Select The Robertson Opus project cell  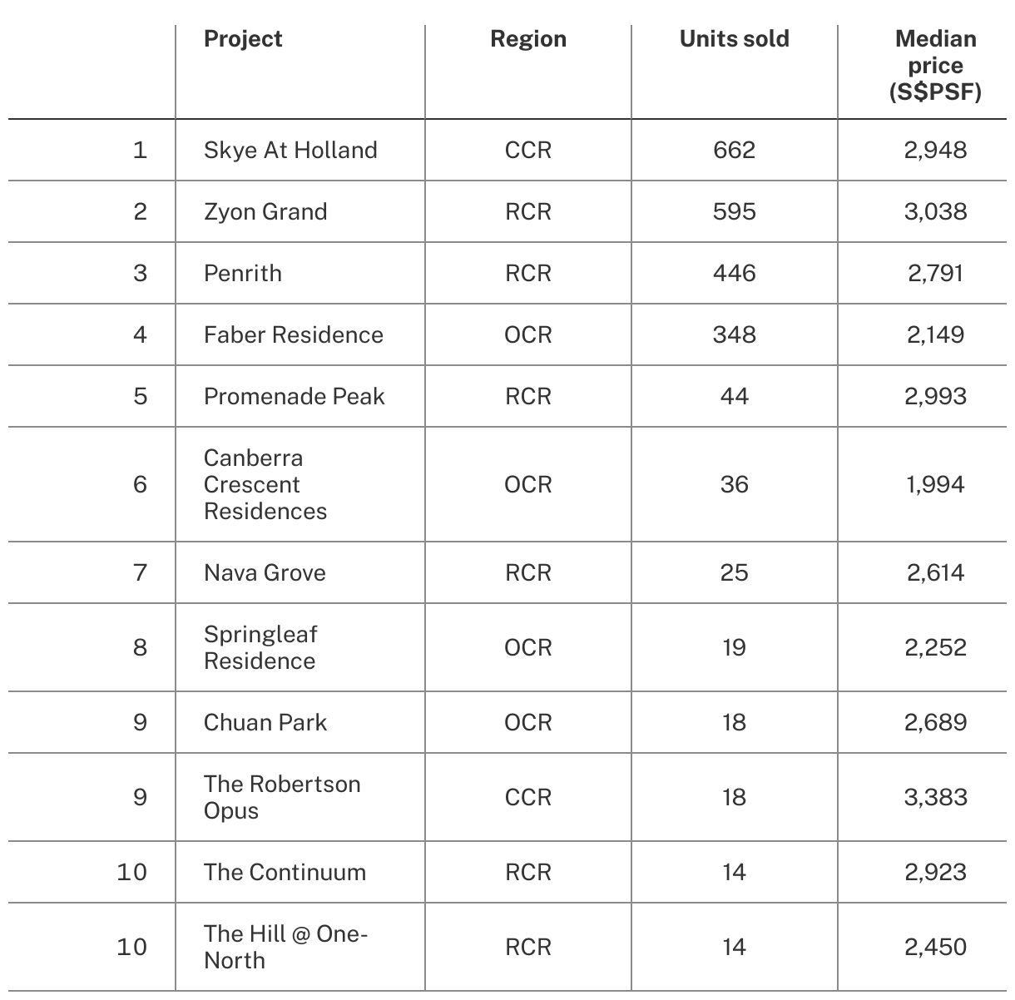pyautogui.click(x=282, y=798)
